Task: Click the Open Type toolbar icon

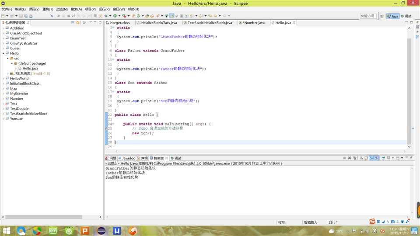Action: pyautogui.click(x=147, y=16)
